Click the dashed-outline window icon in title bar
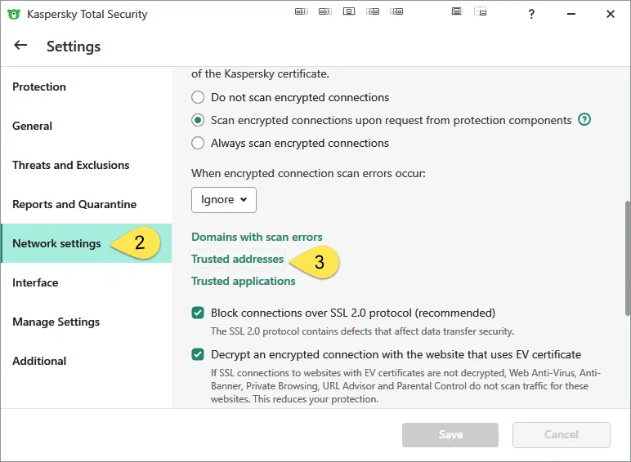Screen dimensions: 631x462 [x=481, y=12]
